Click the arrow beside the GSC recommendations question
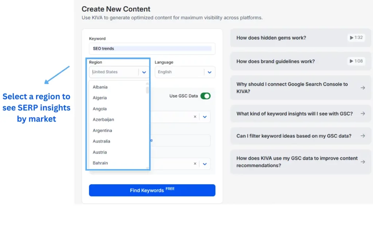Viewport: 373px width, 239px height. [363, 162]
